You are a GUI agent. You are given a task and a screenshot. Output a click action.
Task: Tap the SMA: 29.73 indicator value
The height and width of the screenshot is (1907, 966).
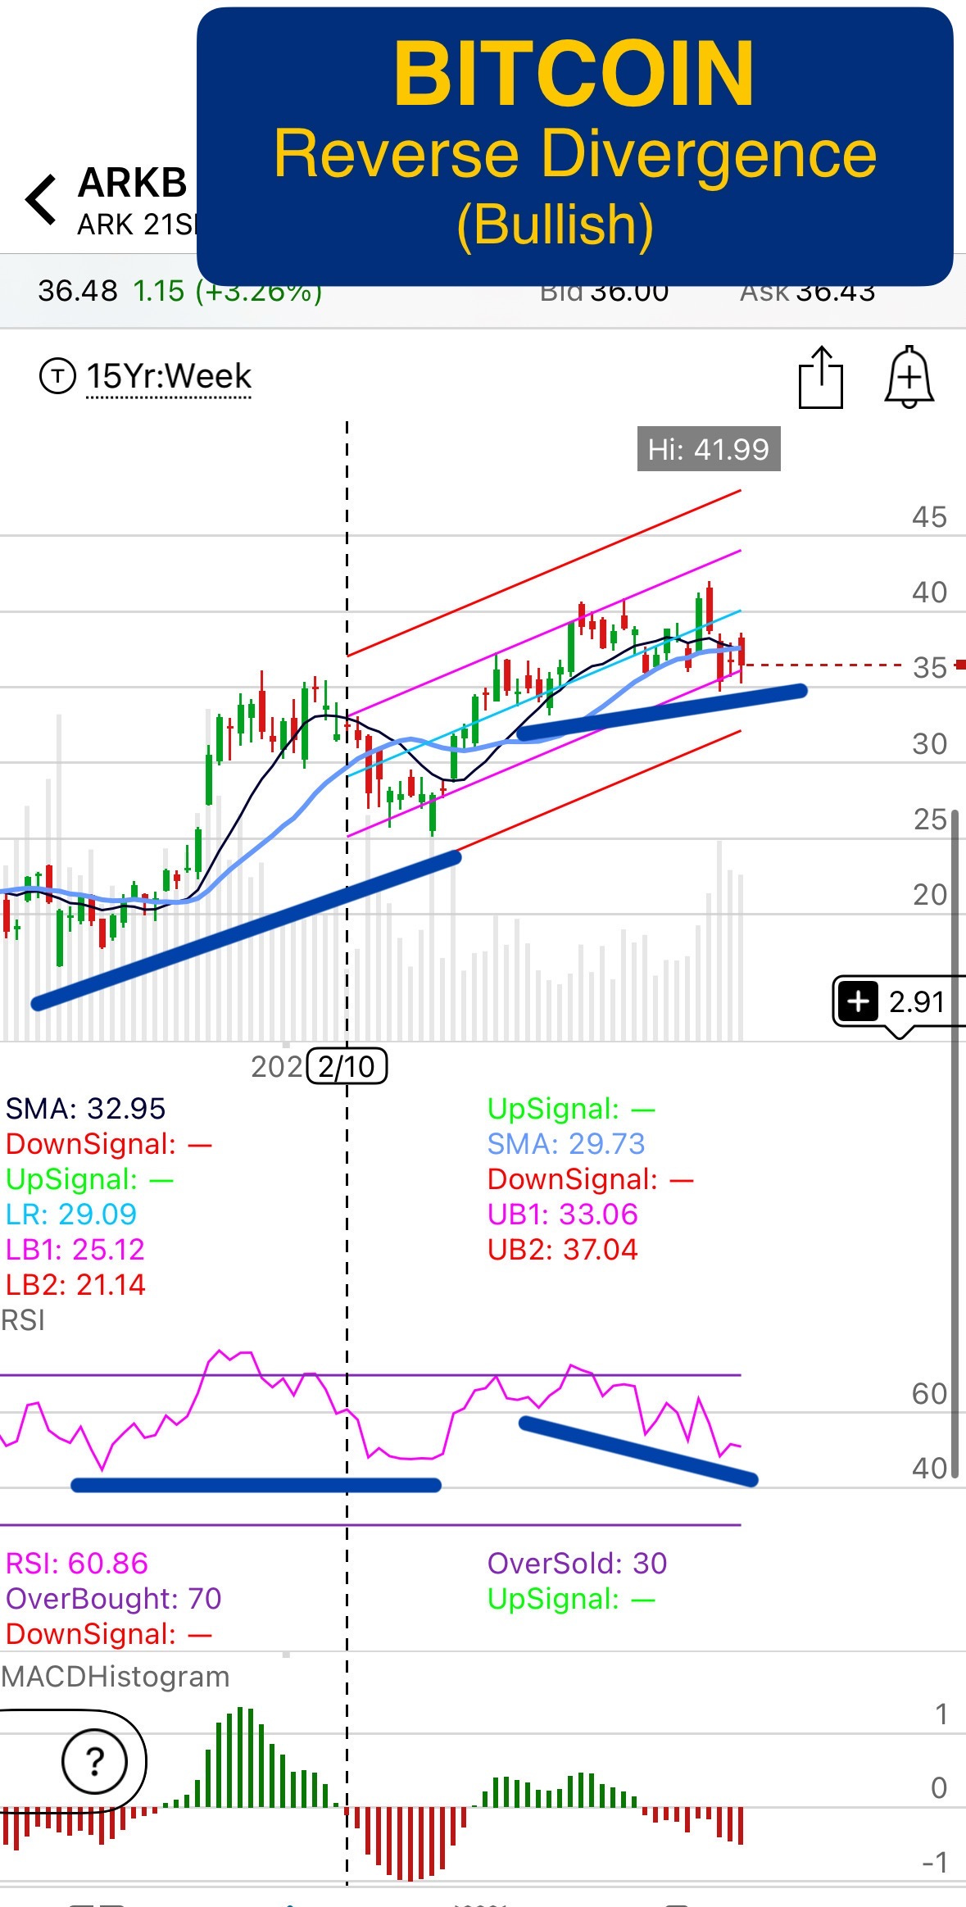coord(566,1144)
